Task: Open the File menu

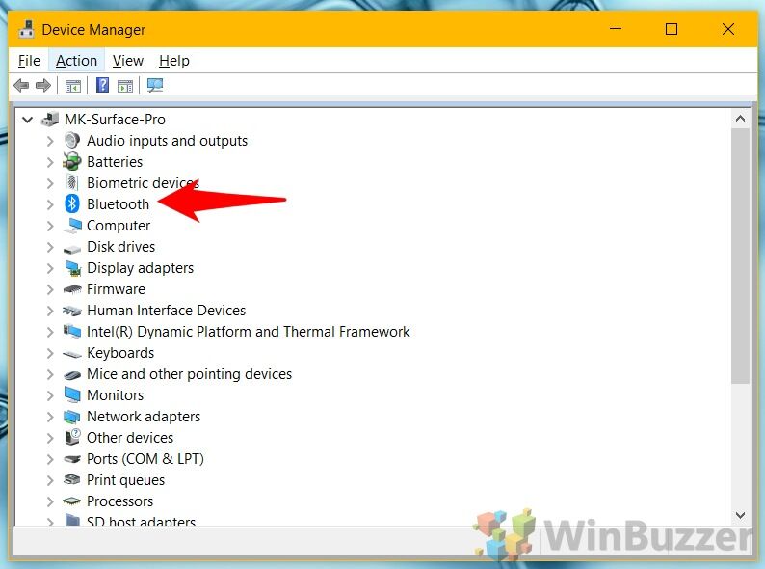Action: point(29,61)
